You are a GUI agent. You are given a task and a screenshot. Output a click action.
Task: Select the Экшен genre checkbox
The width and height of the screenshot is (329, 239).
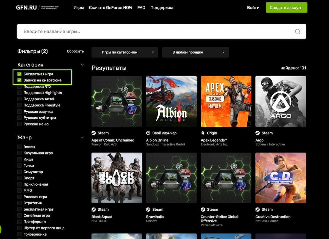point(19,147)
